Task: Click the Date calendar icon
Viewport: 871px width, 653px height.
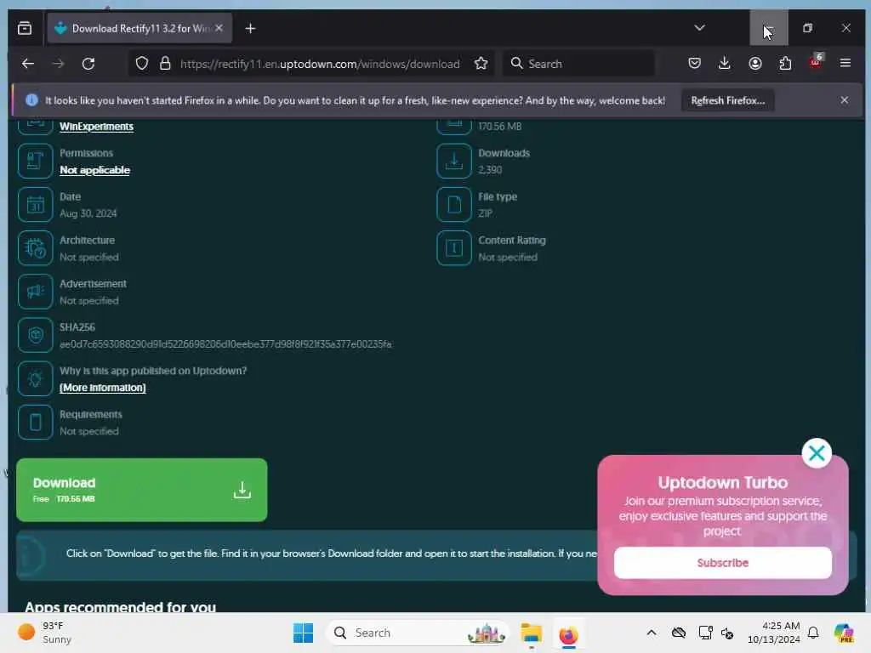Action: coord(35,204)
